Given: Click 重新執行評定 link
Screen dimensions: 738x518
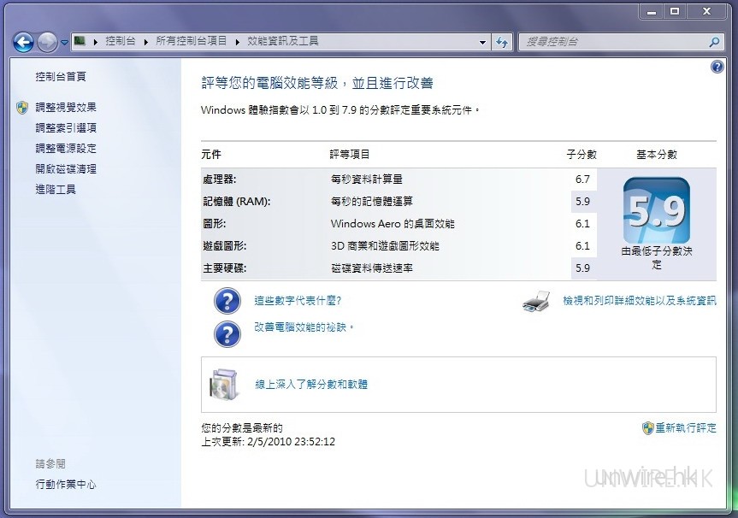Looking at the screenshot, I should [686, 428].
